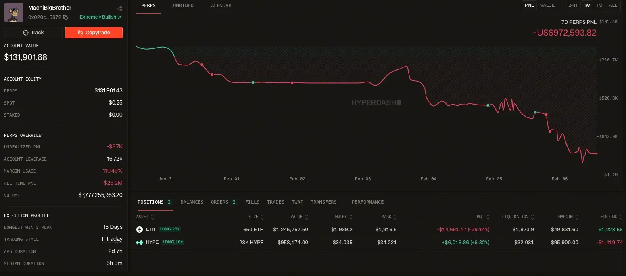Switch to the COMBINED chart tab
The height and width of the screenshot is (276, 626).
[x=182, y=6]
